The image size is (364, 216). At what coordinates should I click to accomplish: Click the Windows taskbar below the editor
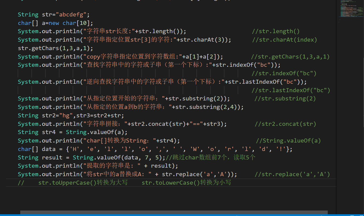click(175, 215)
